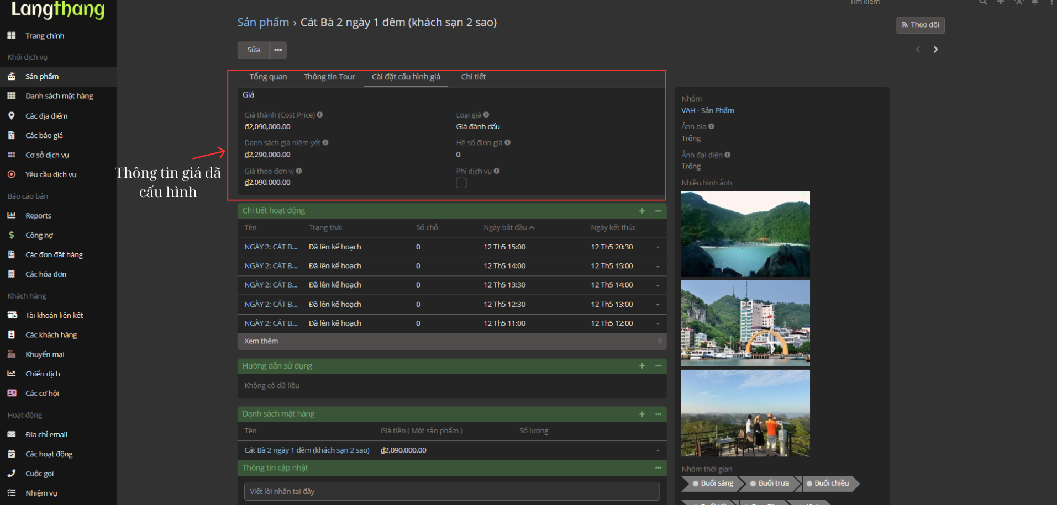Expand Xem thêm to show more activities
The image size is (1057, 505).
[x=261, y=341]
